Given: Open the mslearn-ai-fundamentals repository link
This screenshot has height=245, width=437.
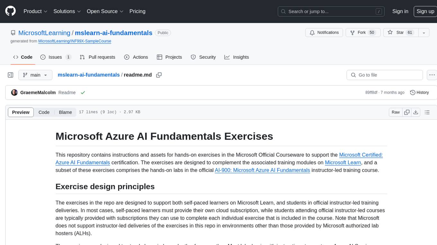Looking at the screenshot, I should tap(114, 33).
